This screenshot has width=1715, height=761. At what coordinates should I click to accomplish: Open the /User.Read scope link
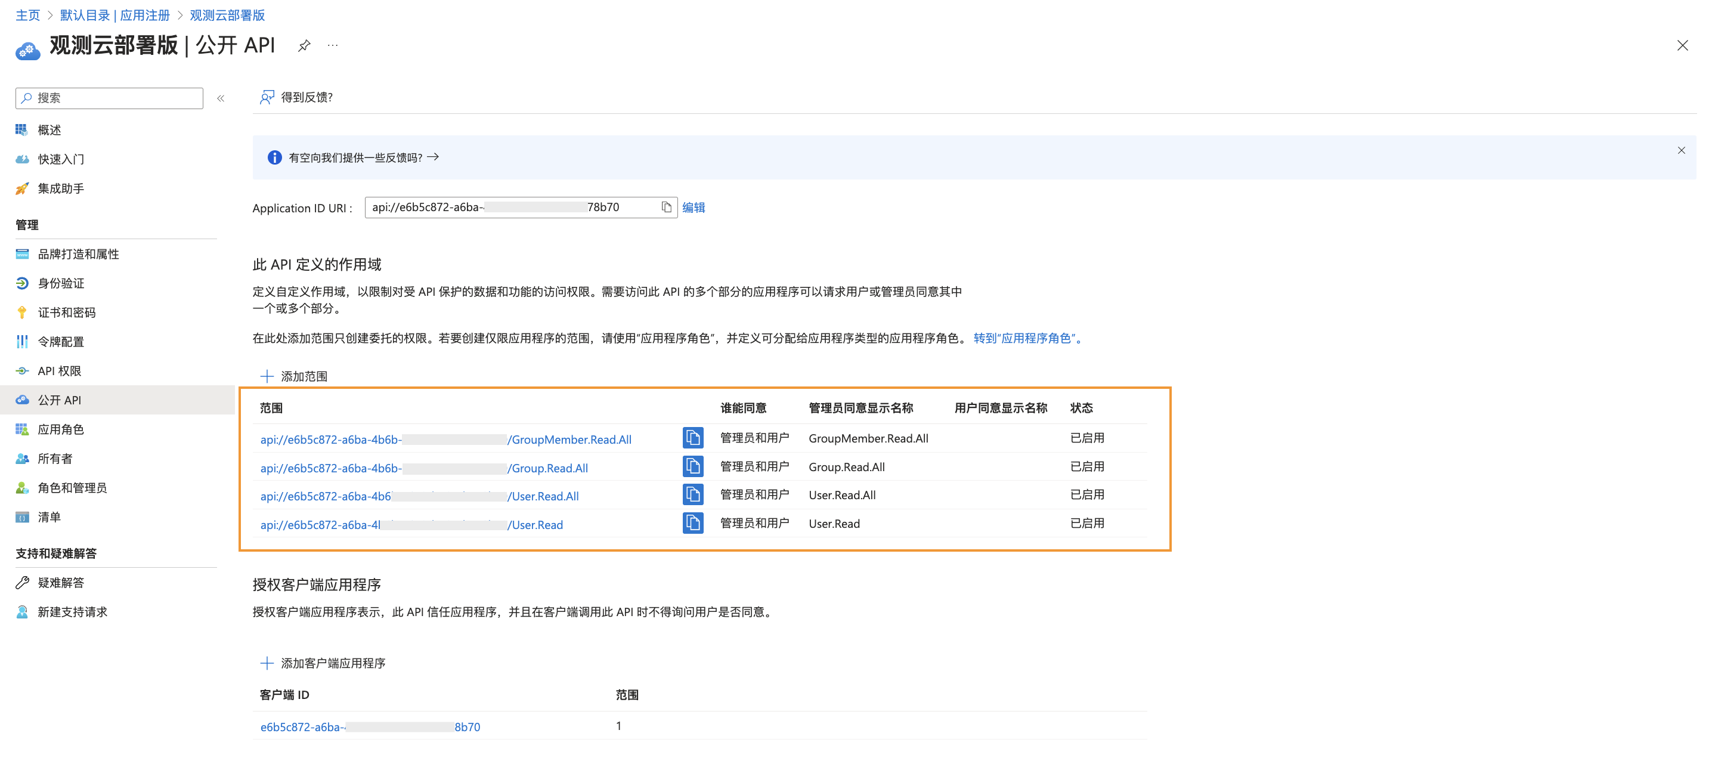coord(411,525)
